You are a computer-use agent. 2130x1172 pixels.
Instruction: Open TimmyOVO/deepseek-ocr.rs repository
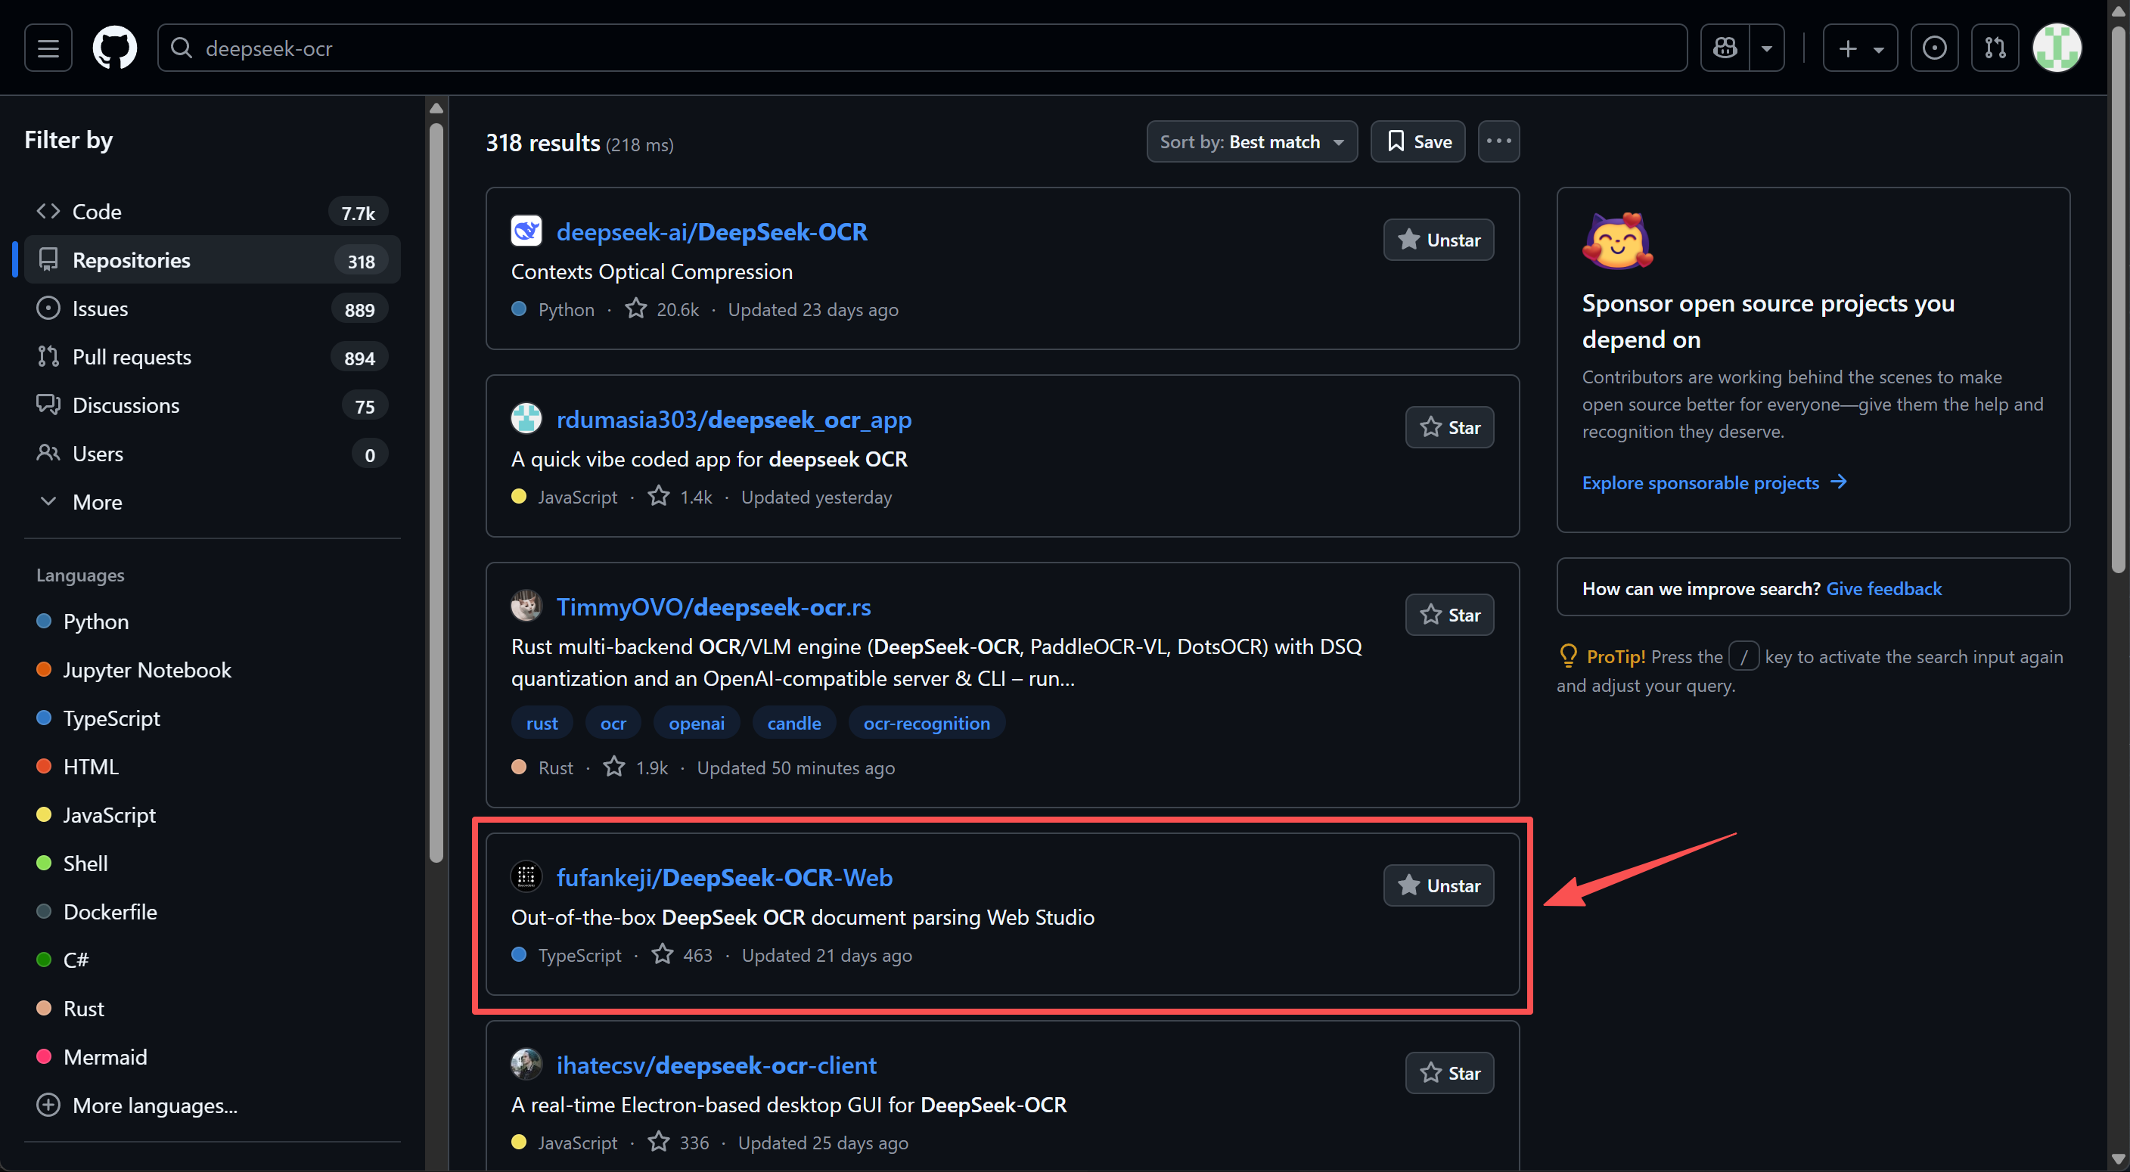pyautogui.click(x=713, y=606)
